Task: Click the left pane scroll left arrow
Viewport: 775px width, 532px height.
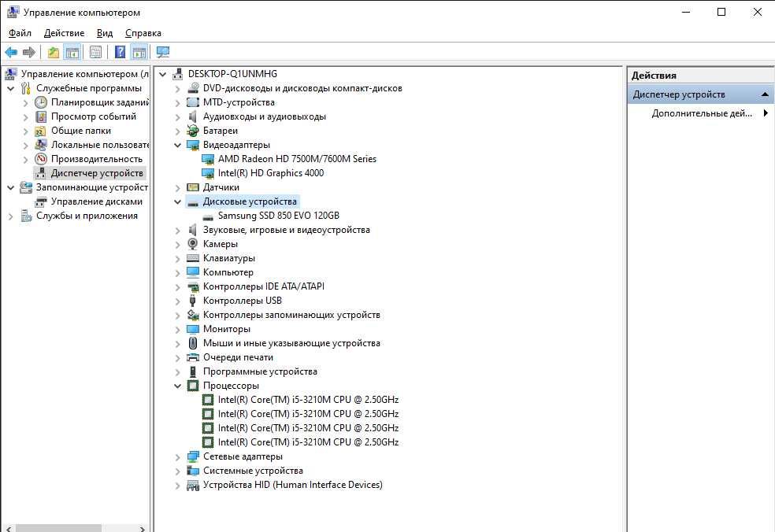Action: (9, 529)
